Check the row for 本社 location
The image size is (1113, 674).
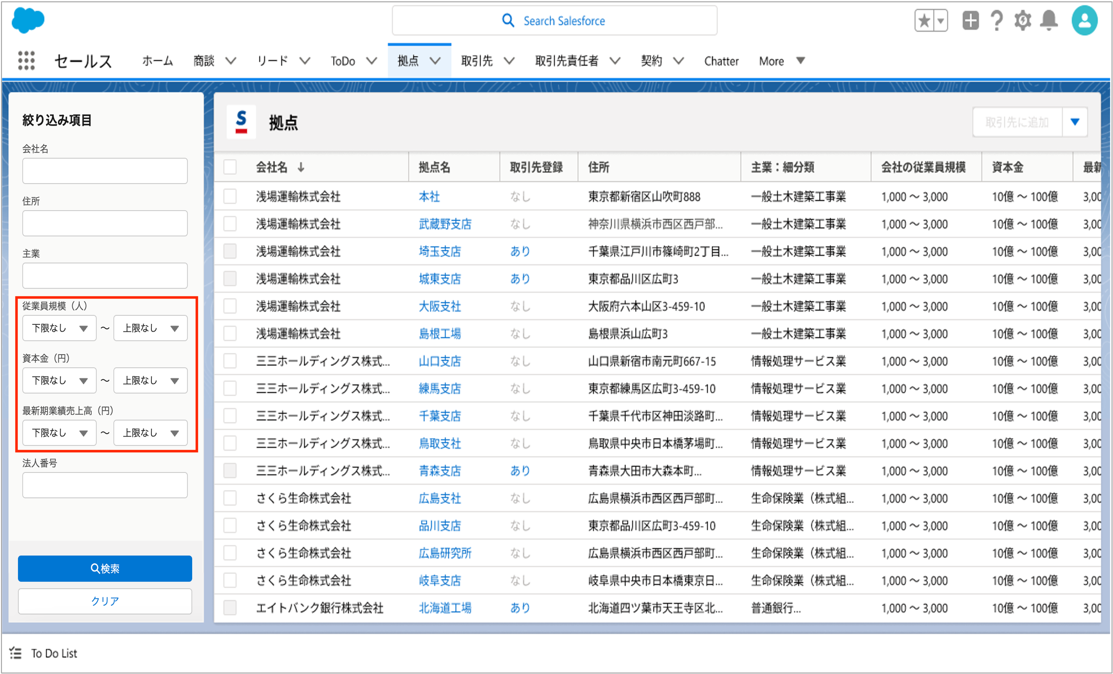[x=230, y=196]
